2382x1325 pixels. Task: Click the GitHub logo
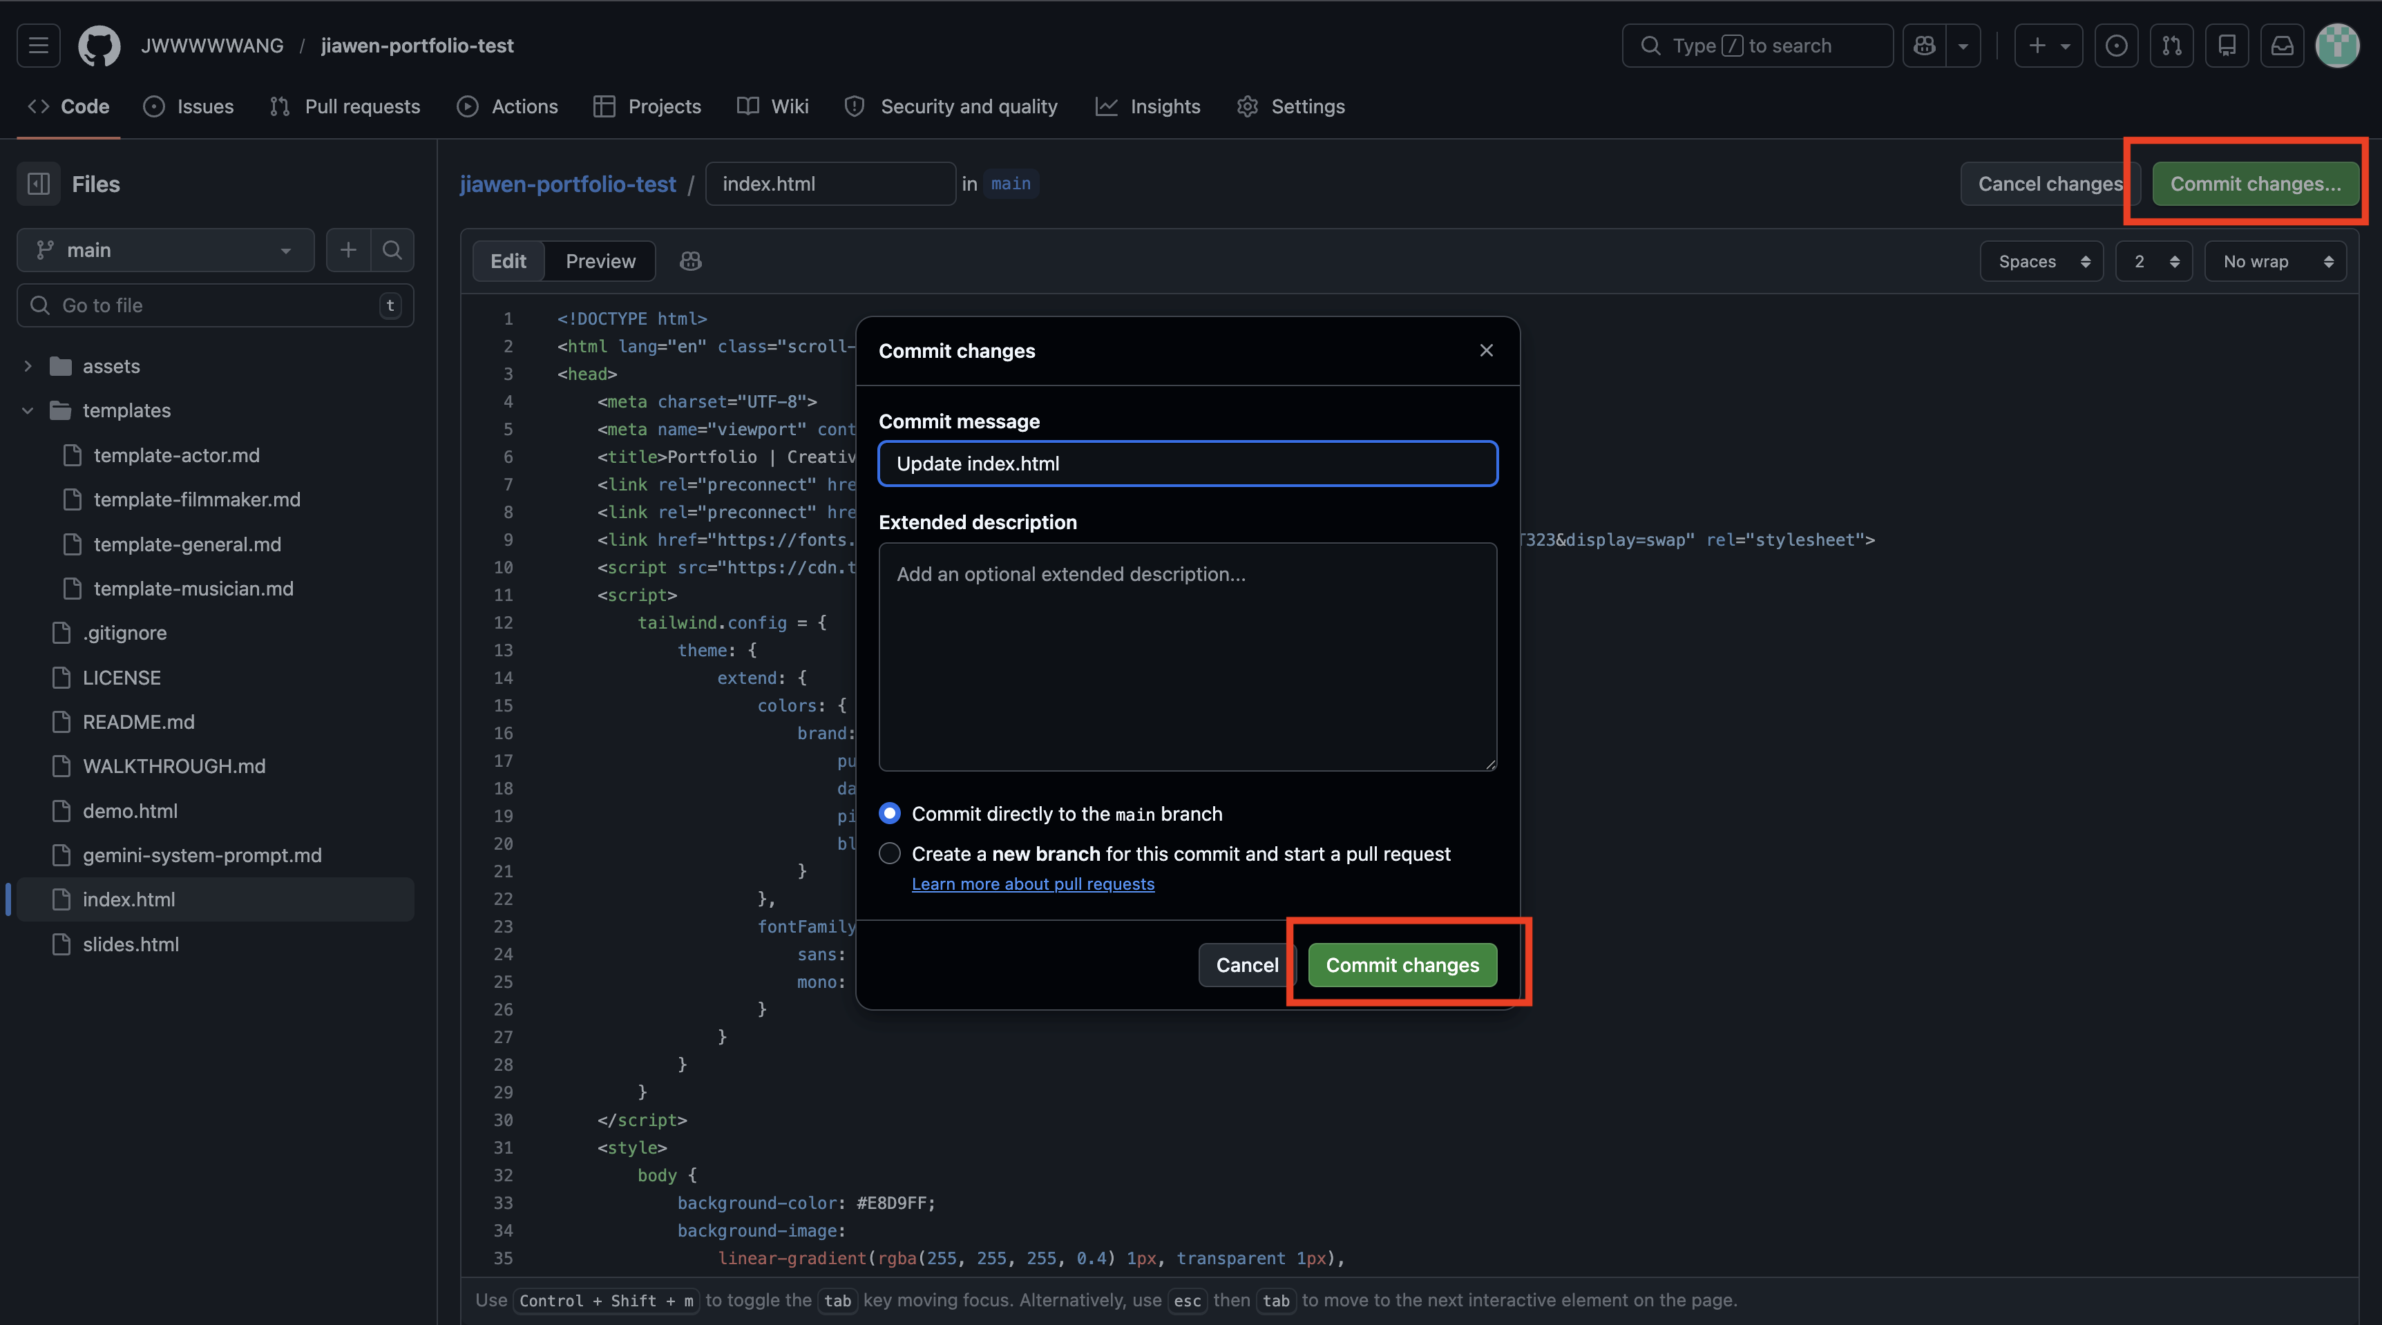point(99,44)
